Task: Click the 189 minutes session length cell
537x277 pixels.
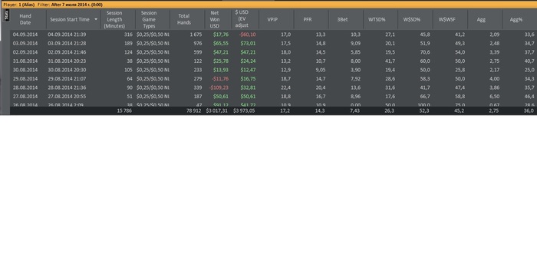Action: point(128,44)
